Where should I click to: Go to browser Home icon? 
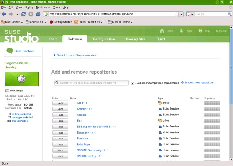pyautogui.click(x=38, y=14)
